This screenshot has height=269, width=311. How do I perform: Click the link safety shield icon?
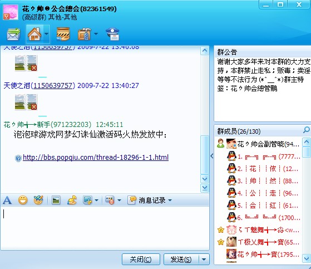[x=18, y=158]
